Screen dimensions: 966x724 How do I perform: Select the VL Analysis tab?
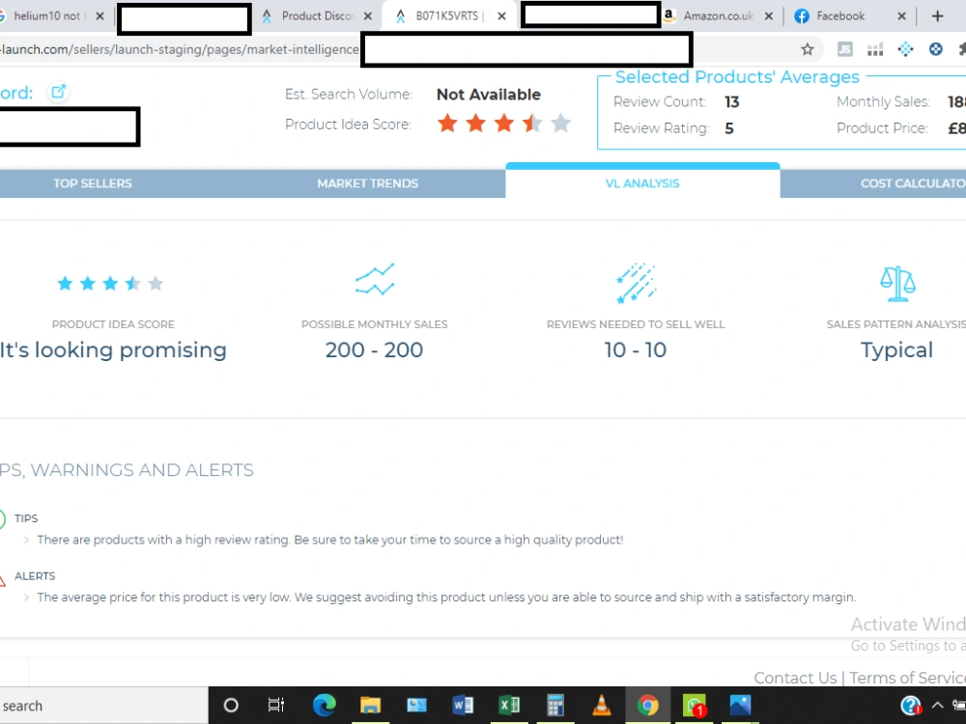(x=642, y=182)
